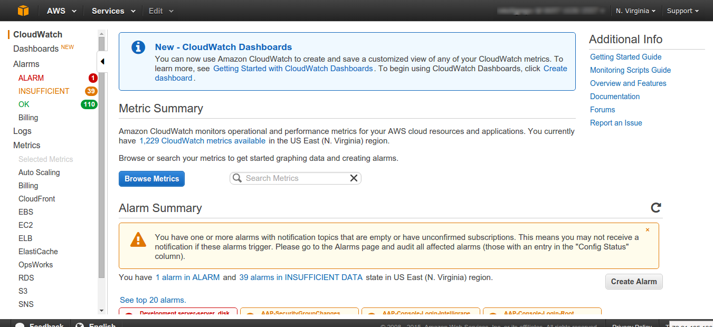
Task: Open Billing under Metrics
Action: [28, 186]
